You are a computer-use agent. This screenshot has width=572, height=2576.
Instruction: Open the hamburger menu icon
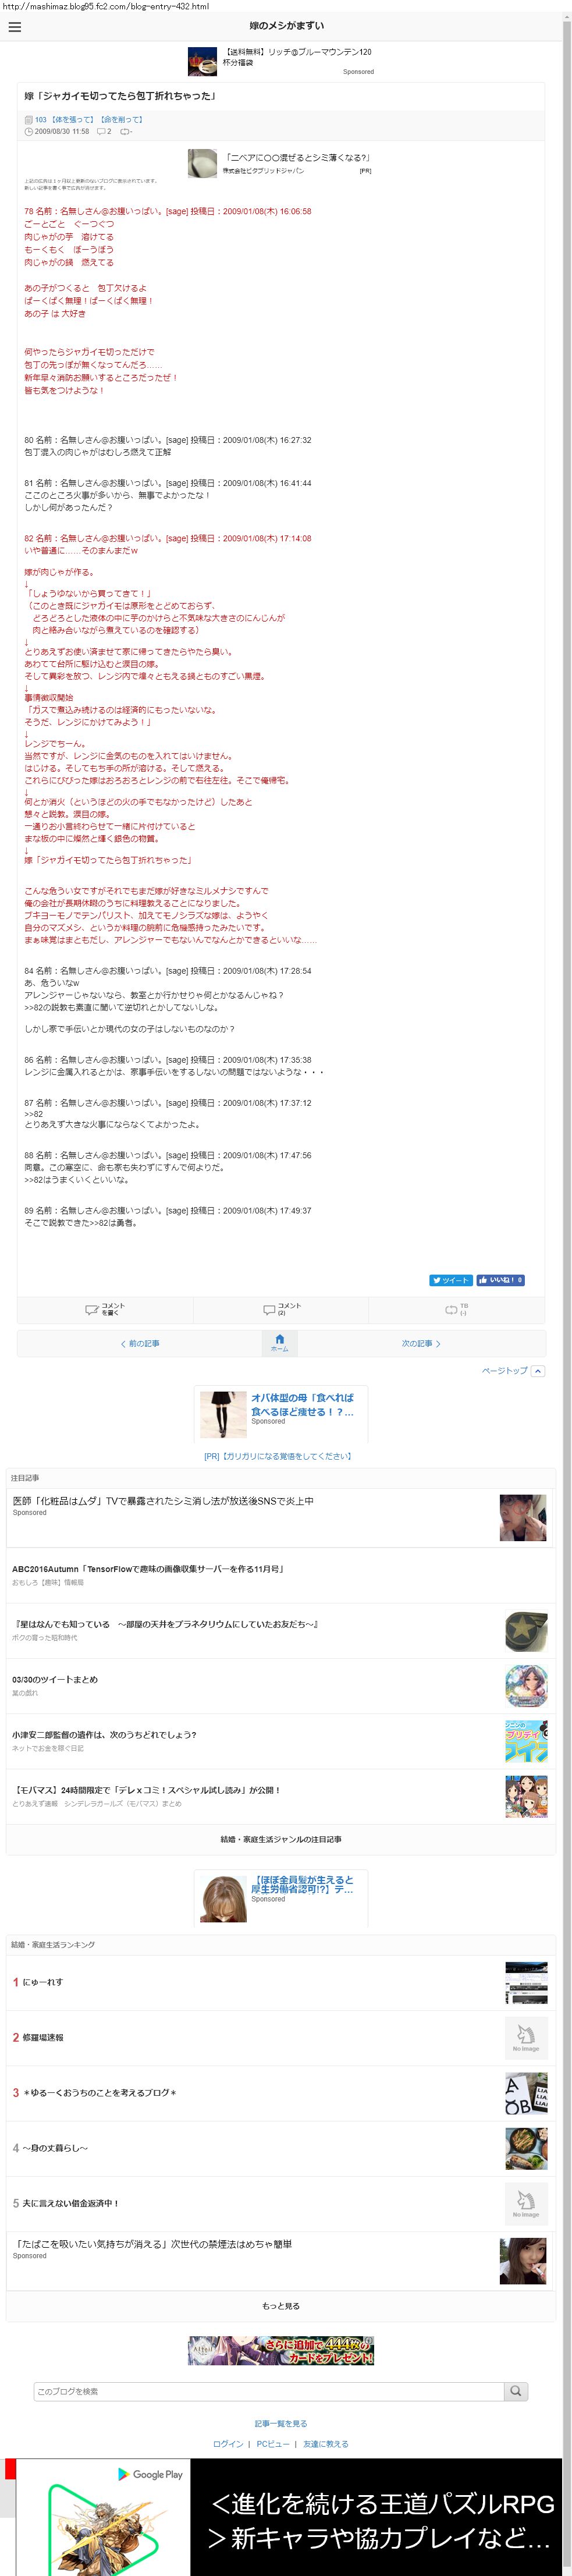(x=14, y=27)
